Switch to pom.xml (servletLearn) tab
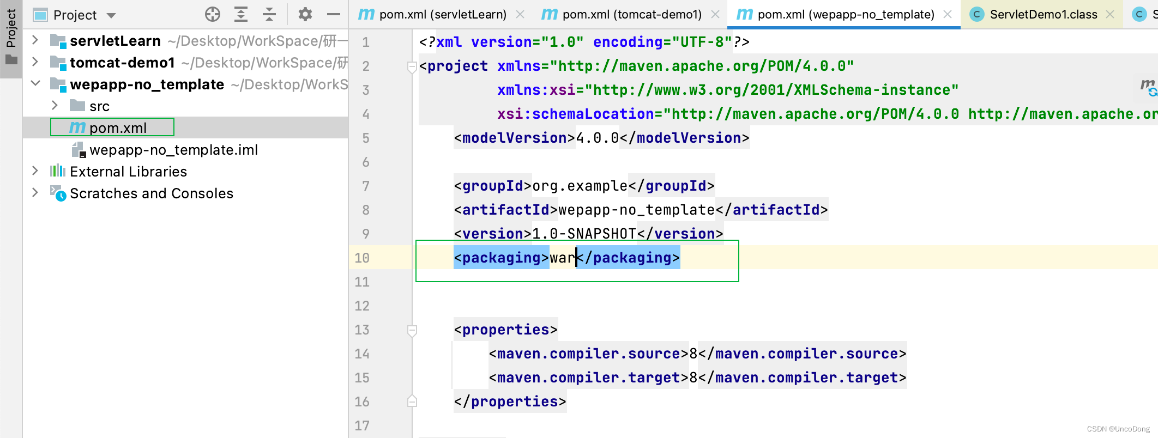1158x438 pixels. tap(442, 15)
